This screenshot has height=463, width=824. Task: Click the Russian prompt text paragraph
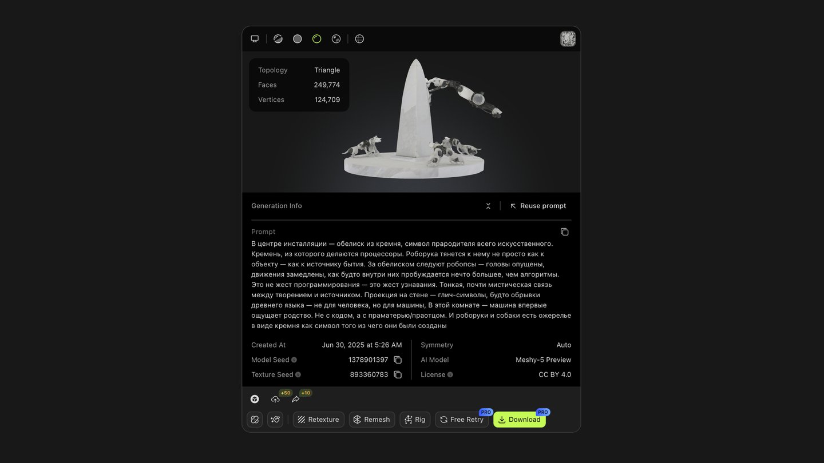click(411, 285)
